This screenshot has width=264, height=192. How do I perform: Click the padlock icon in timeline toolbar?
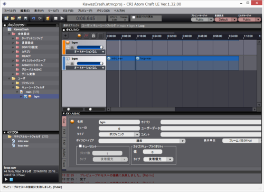tap(93, 35)
